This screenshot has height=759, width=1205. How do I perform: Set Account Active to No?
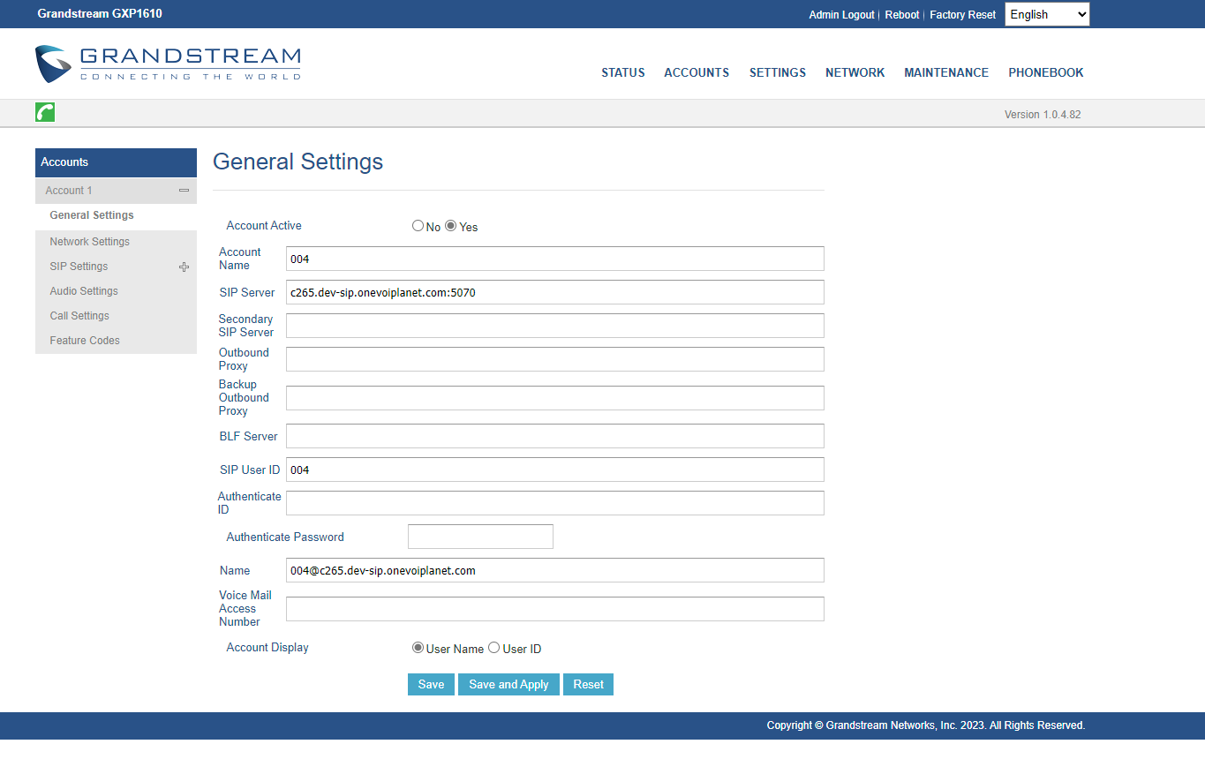pos(418,226)
